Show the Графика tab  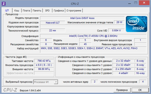tap(59, 11)
